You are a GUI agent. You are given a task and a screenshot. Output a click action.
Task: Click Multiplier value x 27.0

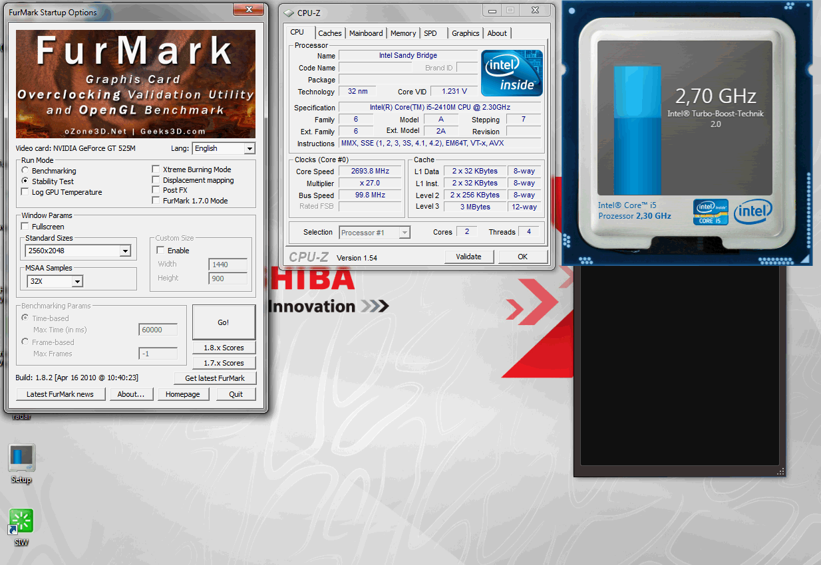(371, 183)
